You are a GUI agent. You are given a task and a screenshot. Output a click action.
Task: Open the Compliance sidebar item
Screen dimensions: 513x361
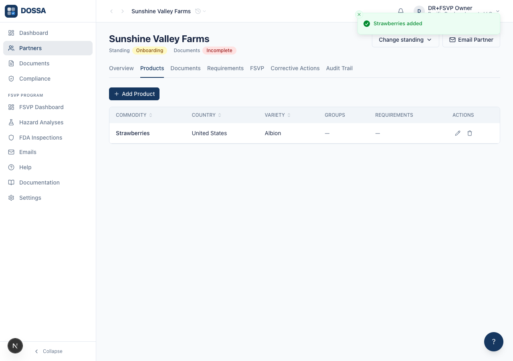(48, 79)
